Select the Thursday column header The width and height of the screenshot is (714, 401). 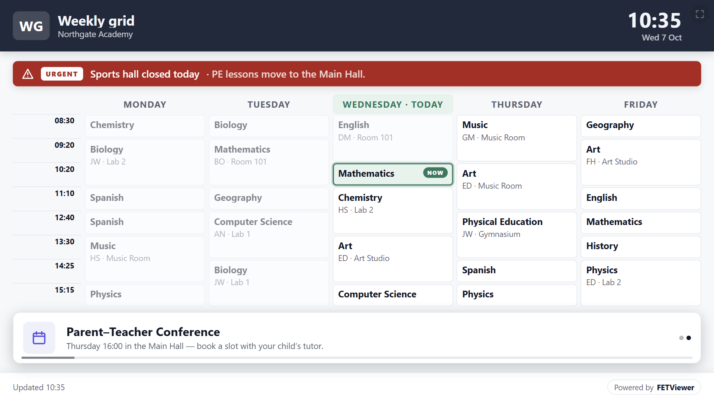pyautogui.click(x=517, y=104)
